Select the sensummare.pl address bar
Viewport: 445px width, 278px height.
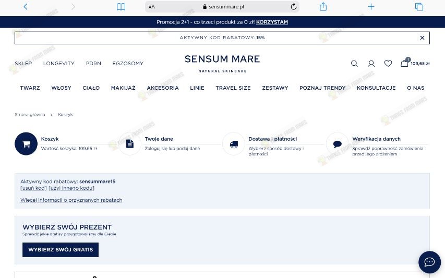(x=222, y=7)
